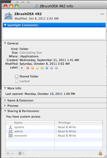This screenshot has height=158, width=107.
Task: Select the everyone group row icon
Action: coord(11,136)
